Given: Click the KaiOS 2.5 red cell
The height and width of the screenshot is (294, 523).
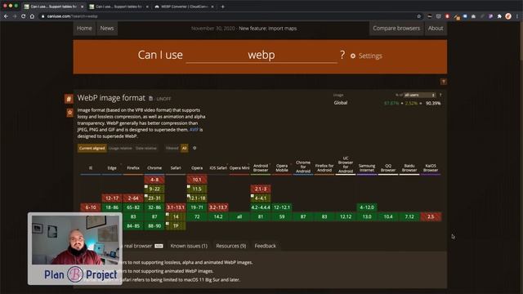Looking at the screenshot, I should pyautogui.click(x=431, y=216).
